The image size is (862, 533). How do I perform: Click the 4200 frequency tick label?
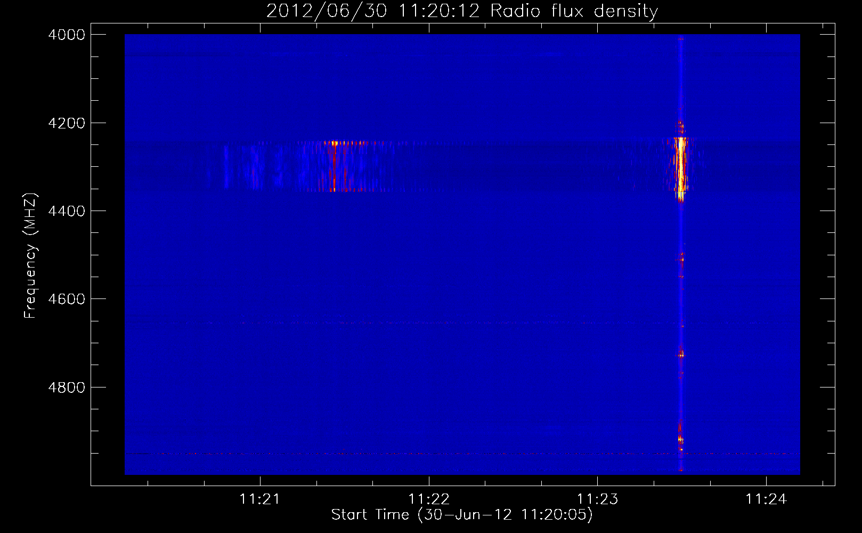67,123
